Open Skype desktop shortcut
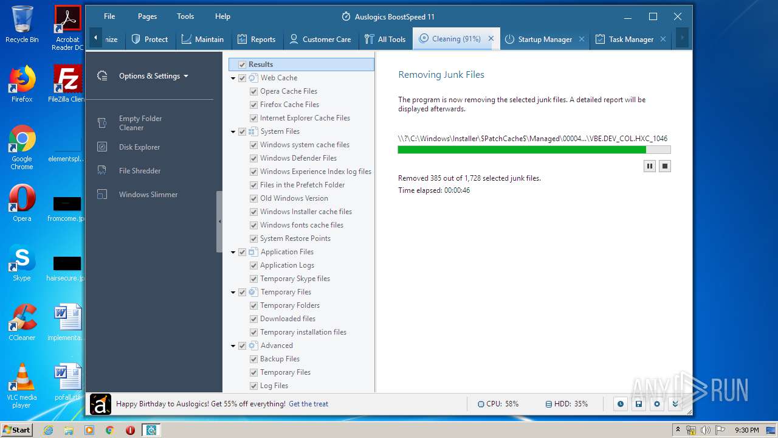Screen dimensions: 778x438 [22, 263]
